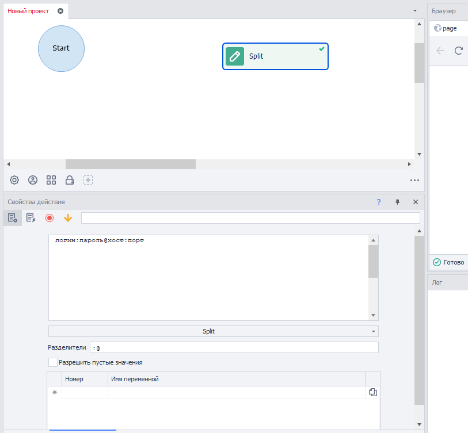Click the pencil icon on Split block
The height and width of the screenshot is (433, 468).
pos(235,56)
